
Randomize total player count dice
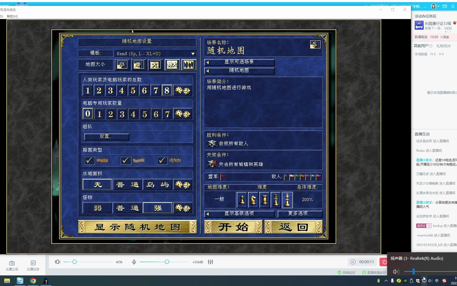[183, 91]
